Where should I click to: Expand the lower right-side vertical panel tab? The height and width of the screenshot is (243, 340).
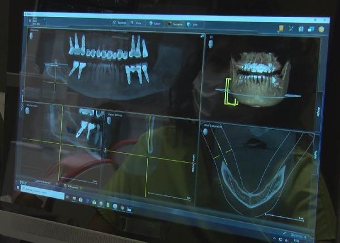tap(316, 154)
